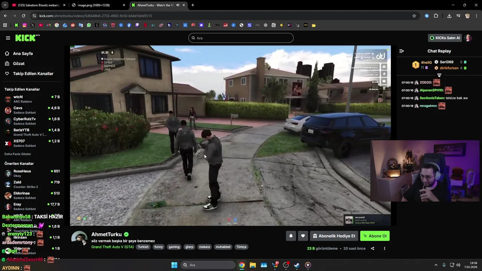Click the makara tag
Viewport: 482px width, 271px height.
pos(204,247)
